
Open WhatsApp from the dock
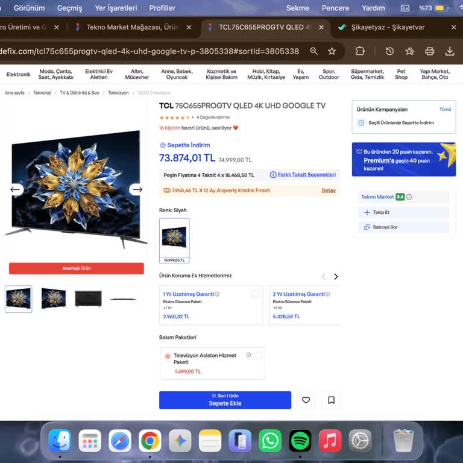coord(270,441)
